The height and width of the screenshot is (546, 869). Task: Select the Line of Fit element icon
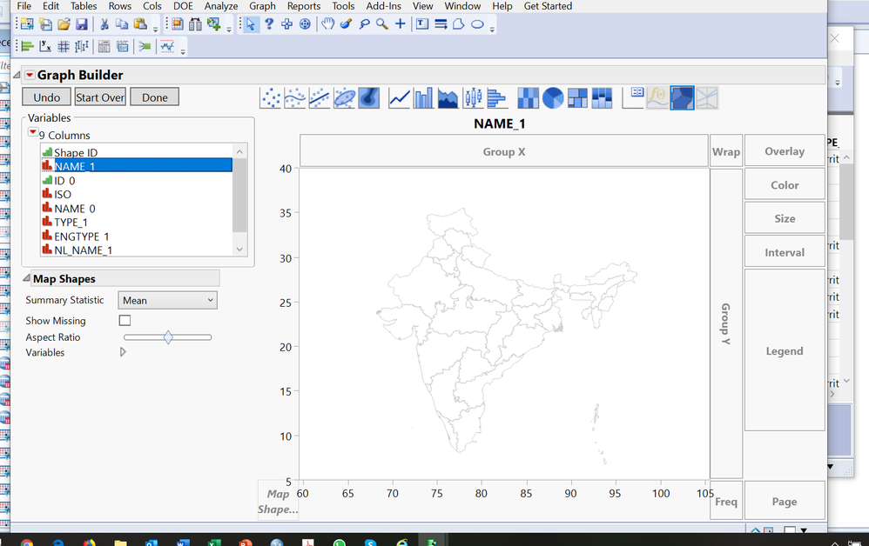tap(320, 98)
